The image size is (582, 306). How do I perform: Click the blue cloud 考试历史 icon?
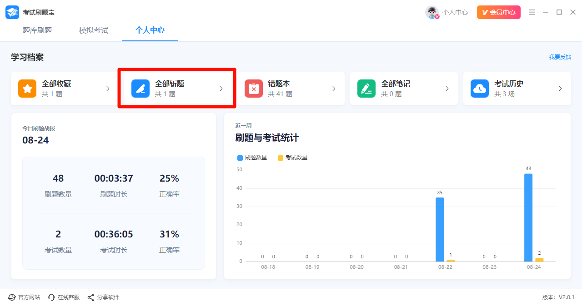coord(480,89)
